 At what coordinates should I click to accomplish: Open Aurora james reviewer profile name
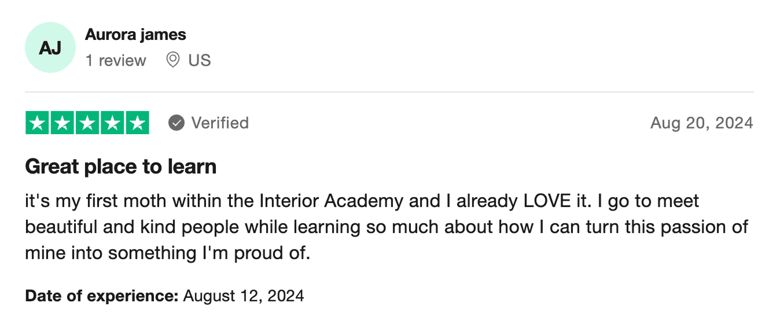(x=135, y=35)
